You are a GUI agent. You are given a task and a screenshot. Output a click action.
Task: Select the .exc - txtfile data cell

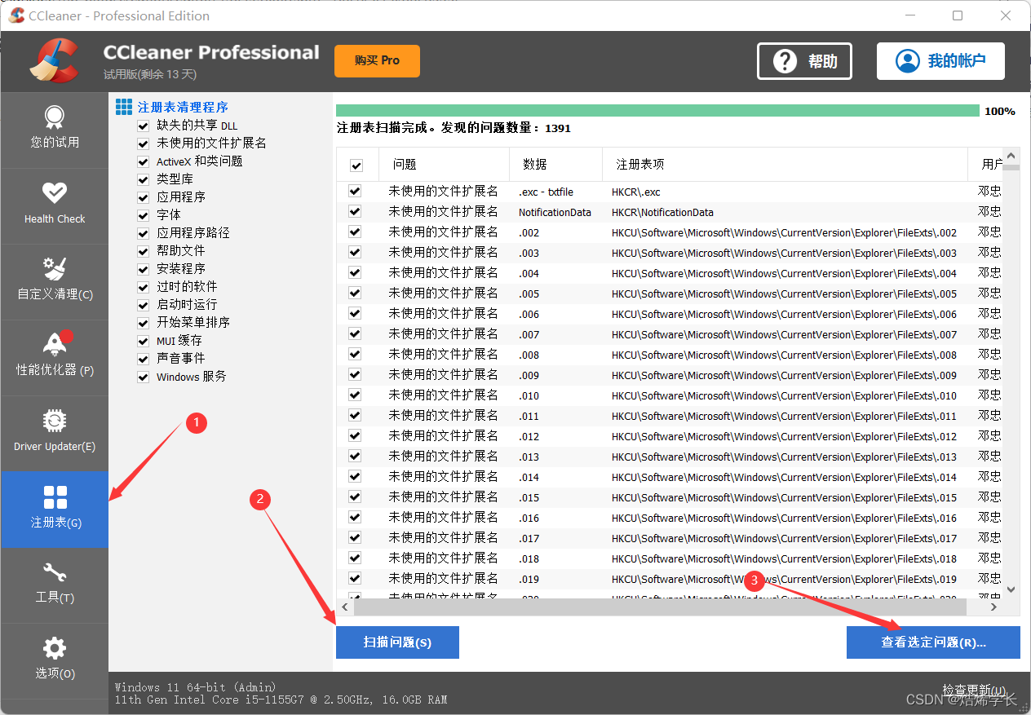point(546,192)
